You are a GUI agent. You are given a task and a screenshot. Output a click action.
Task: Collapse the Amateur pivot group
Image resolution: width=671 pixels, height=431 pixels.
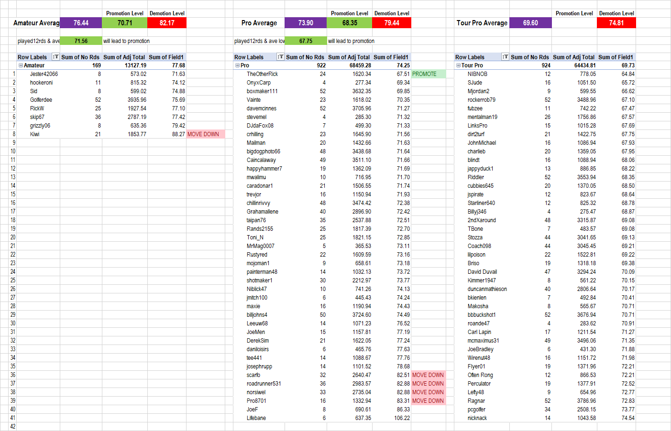21,65
